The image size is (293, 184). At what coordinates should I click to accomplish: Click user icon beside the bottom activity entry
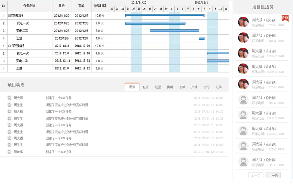click(x=9, y=152)
